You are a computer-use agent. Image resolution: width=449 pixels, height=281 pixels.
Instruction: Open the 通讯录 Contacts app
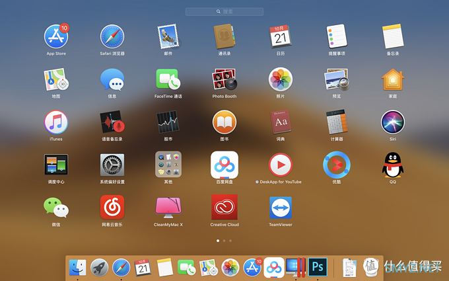pos(224,37)
